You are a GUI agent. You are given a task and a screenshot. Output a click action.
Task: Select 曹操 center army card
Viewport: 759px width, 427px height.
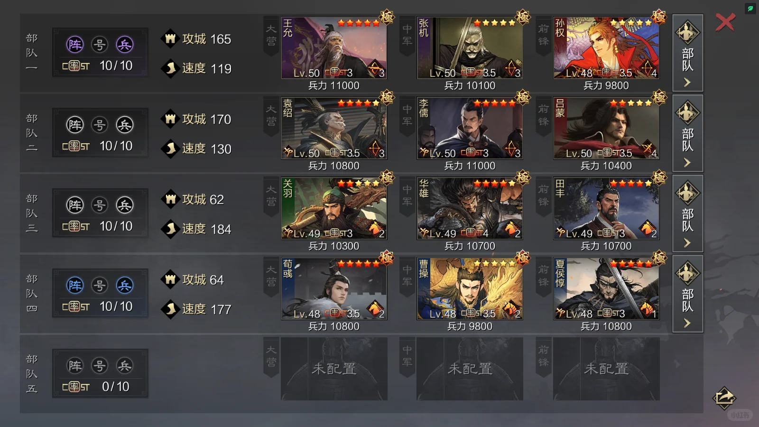coord(470,288)
